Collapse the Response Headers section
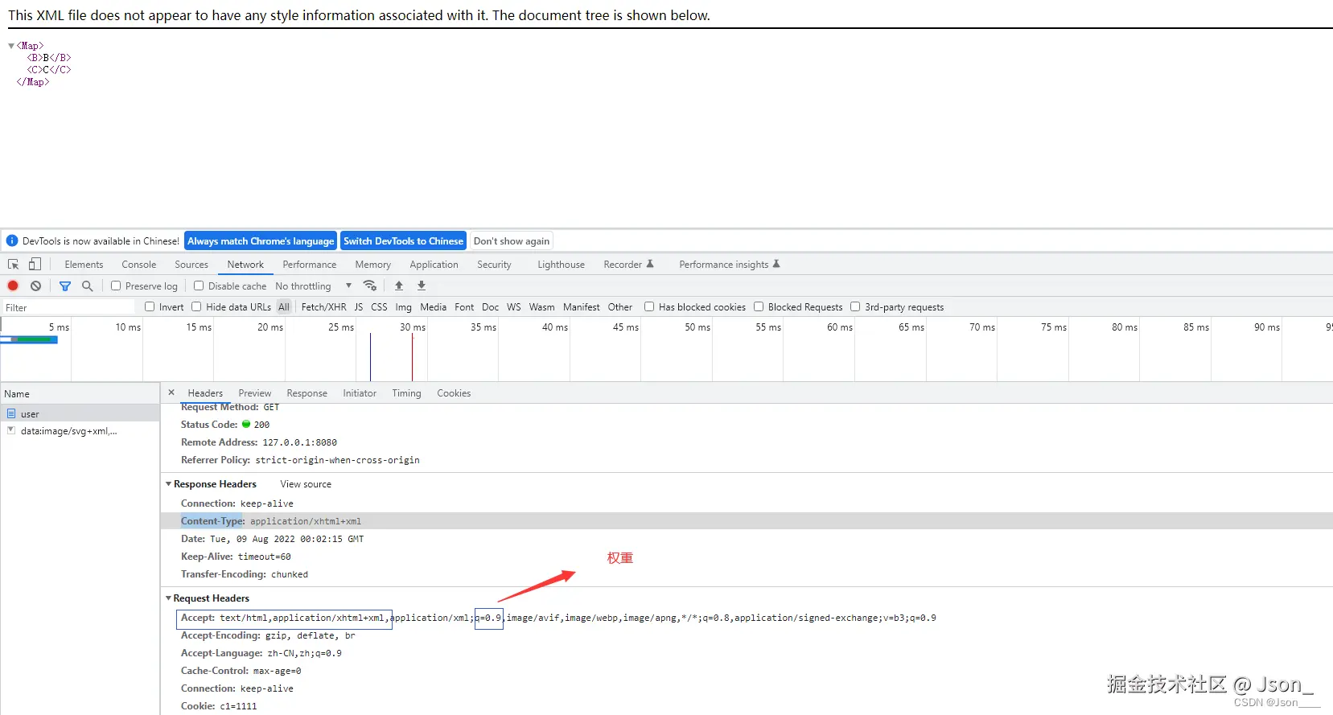This screenshot has height=715, width=1333. [169, 484]
